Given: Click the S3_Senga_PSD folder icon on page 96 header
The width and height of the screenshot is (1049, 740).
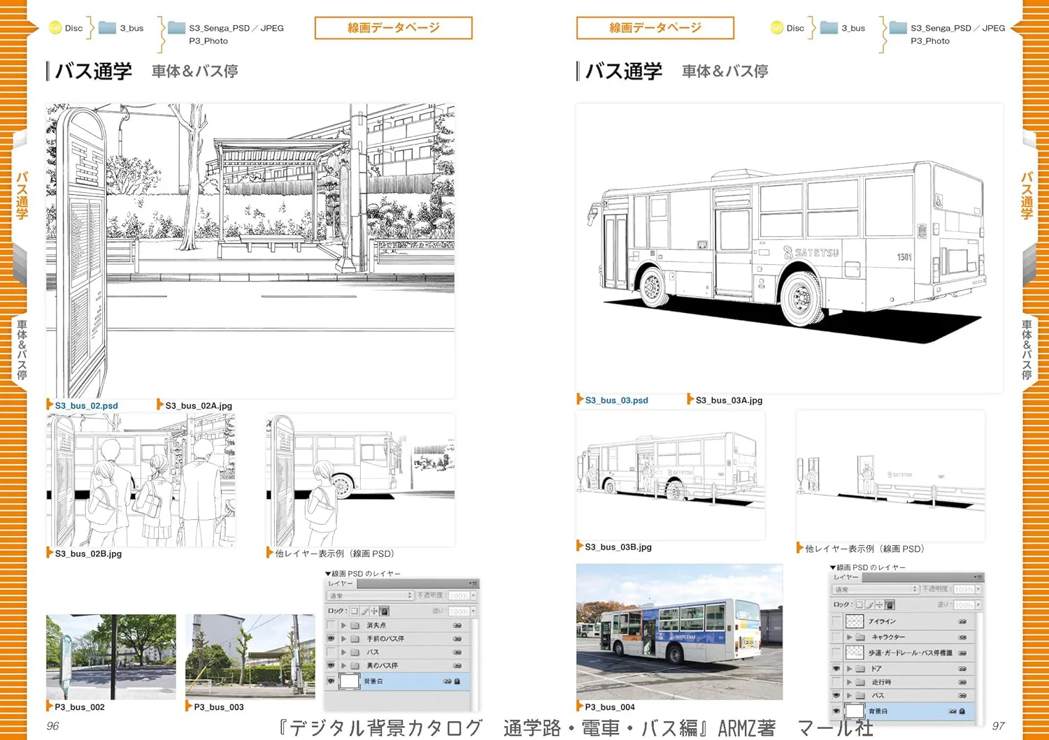Looking at the screenshot, I should click(x=176, y=28).
